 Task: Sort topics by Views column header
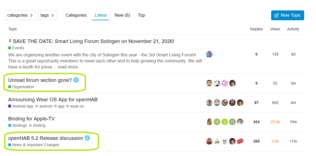point(275,29)
